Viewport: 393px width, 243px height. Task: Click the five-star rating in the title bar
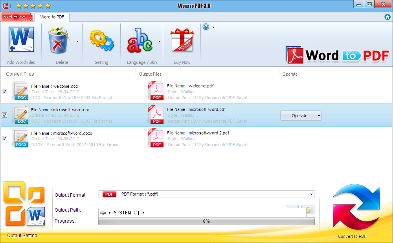pos(33,5)
